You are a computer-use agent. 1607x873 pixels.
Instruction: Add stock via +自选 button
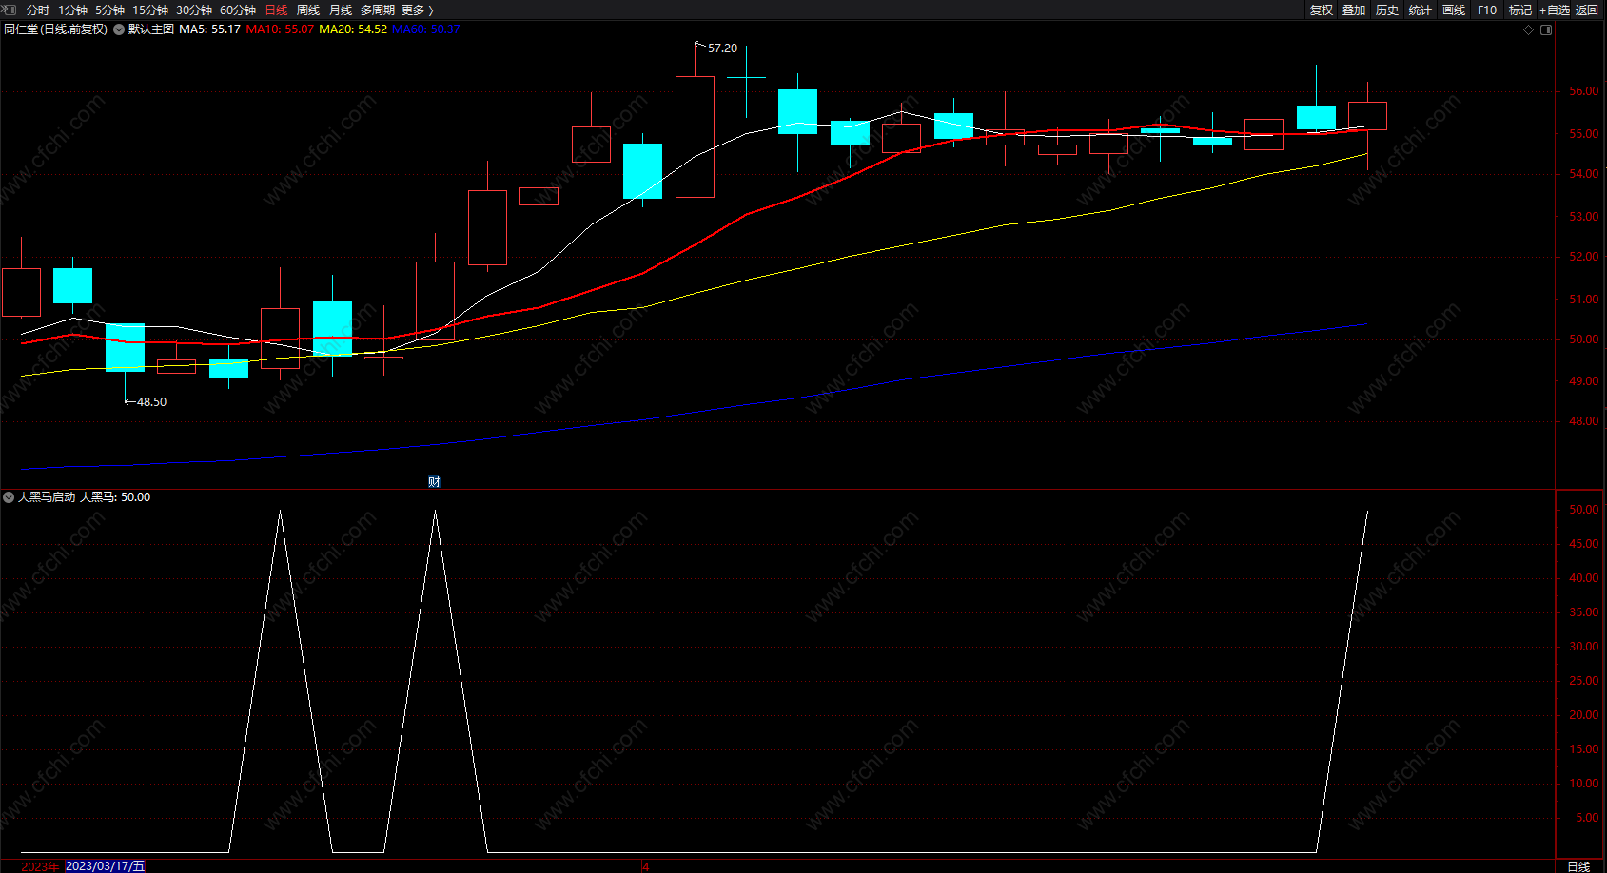click(1555, 10)
